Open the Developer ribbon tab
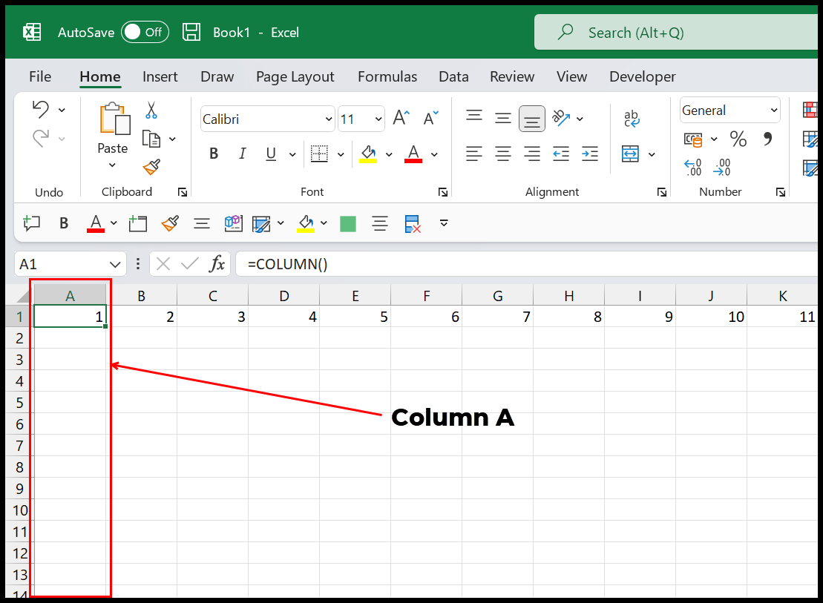The height and width of the screenshot is (603, 823). [x=643, y=76]
